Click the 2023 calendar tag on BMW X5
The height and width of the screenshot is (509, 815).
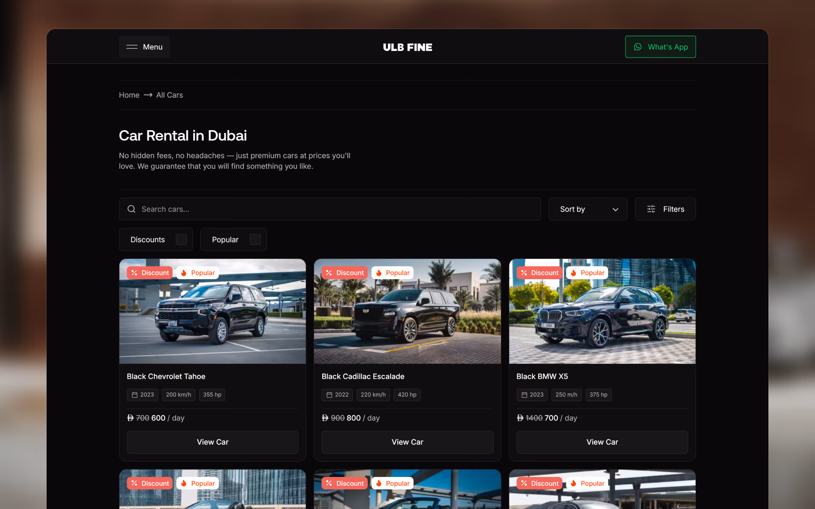coord(532,395)
